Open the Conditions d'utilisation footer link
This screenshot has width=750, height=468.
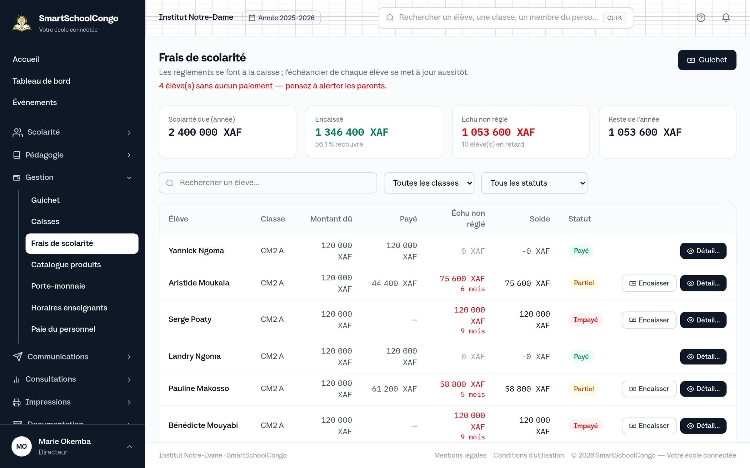529,456
